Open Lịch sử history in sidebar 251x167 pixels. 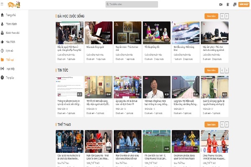[9, 51]
